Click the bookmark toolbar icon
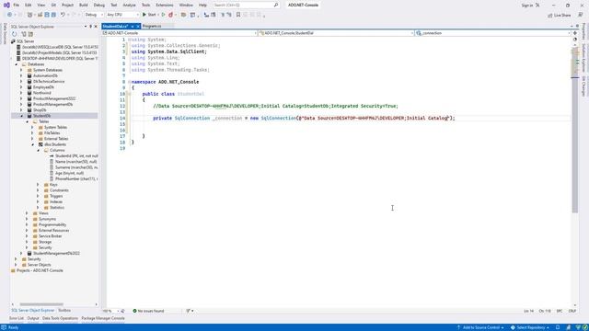Image resolution: width=589 pixels, height=331 pixels. (238, 15)
